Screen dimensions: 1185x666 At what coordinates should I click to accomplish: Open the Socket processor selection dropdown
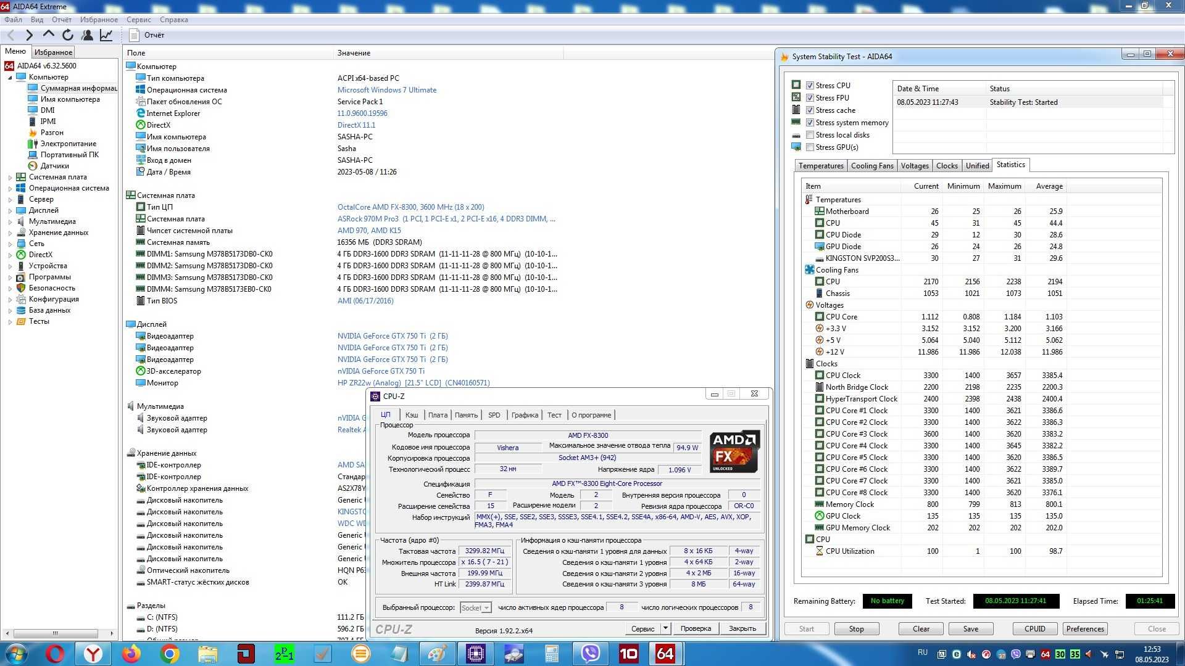pyautogui.click(x=476, y=607)
